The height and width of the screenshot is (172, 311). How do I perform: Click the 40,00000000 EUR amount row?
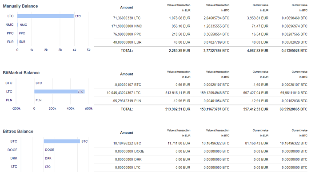pos(201,42)
